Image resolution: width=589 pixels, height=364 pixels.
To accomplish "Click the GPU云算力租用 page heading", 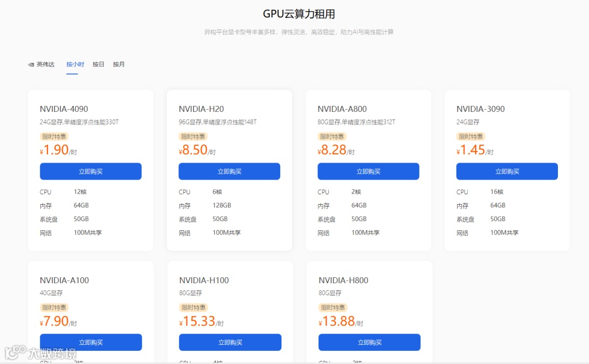I will coord(299,14).
